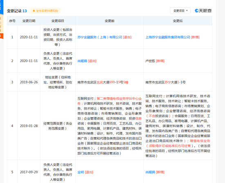This screenshot has height=183, width=225.
Task: Click the 经营范围变更 item cell in row 4
Action: [58, 126]
